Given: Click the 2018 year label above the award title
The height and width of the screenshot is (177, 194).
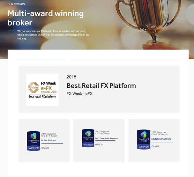Looking at the screenshot, I should [71, 77].
